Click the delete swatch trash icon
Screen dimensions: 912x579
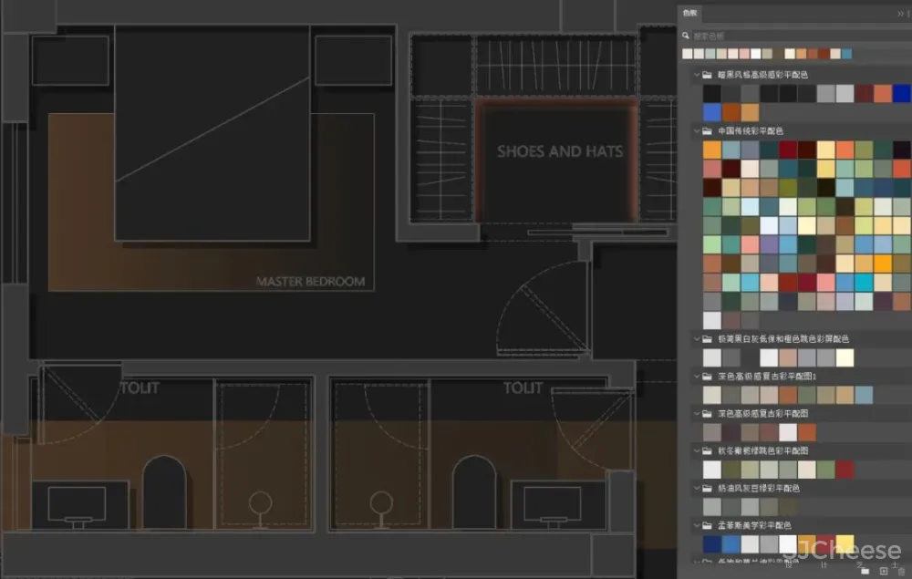point(901,570)
